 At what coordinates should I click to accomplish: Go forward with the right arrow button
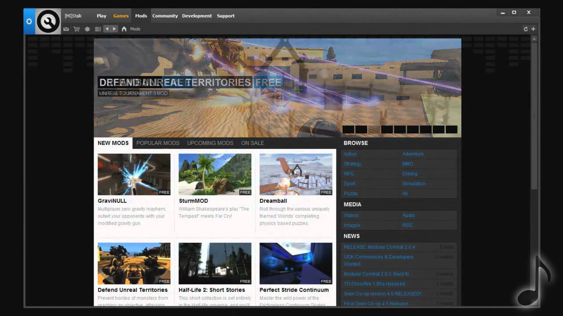(x=114, y=29)
